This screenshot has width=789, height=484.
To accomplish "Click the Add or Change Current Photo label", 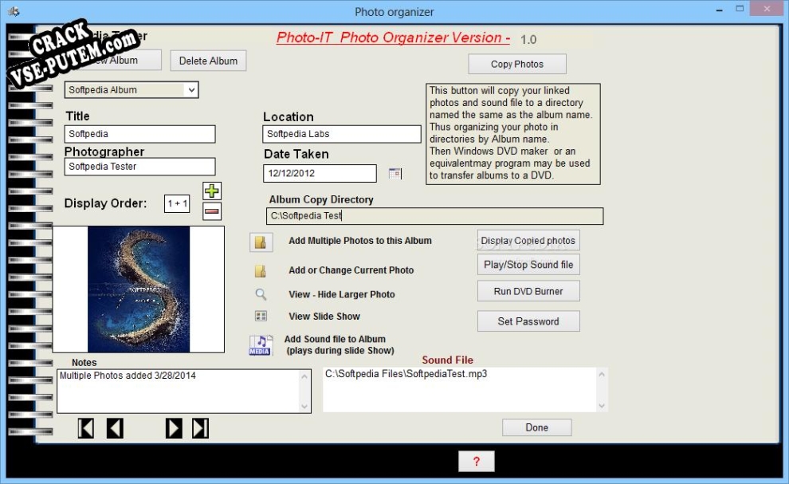I will click(x=351, y=270).
